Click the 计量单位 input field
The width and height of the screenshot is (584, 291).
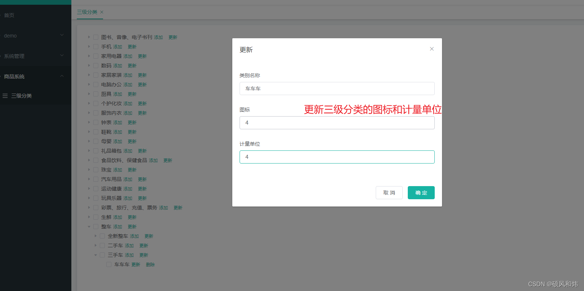(x=337, y=157)
